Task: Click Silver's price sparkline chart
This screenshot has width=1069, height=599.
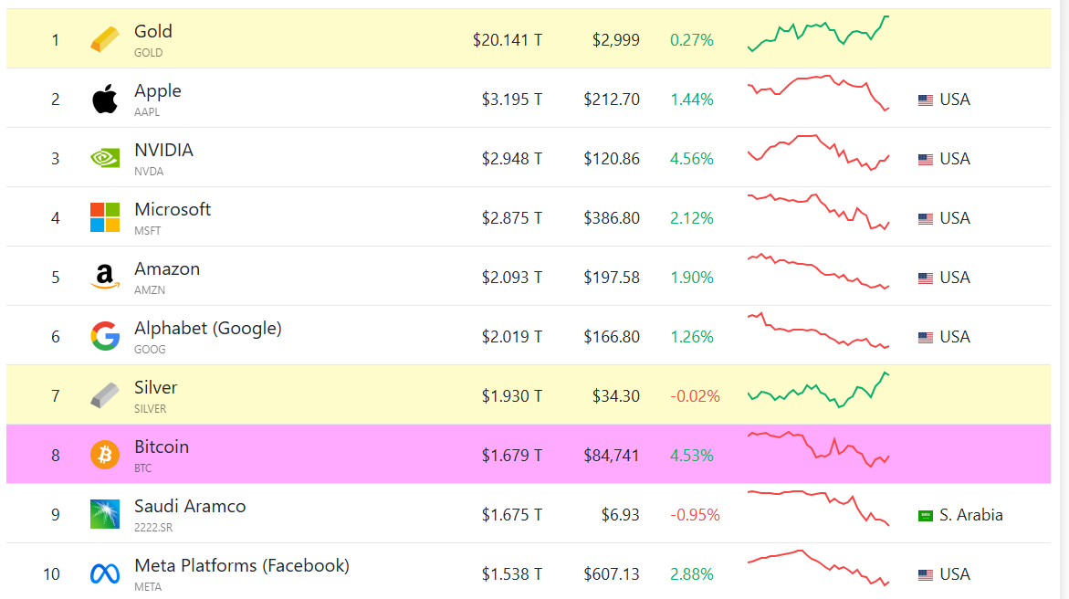Action: click(818, 390)
